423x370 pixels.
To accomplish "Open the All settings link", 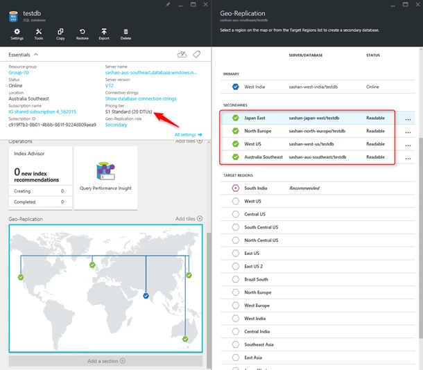I will [188, 134].
